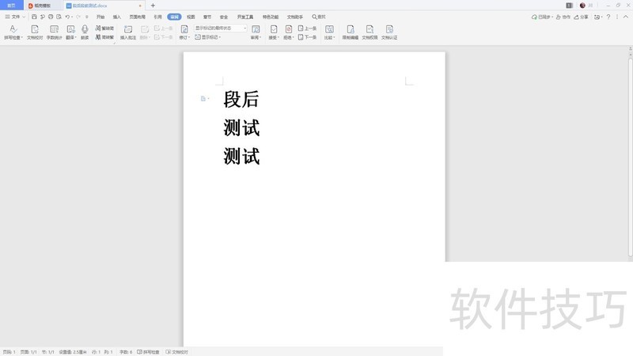
Task: Switch to the 开始 (Home) ribbon tab
Action: coord(100,17)
